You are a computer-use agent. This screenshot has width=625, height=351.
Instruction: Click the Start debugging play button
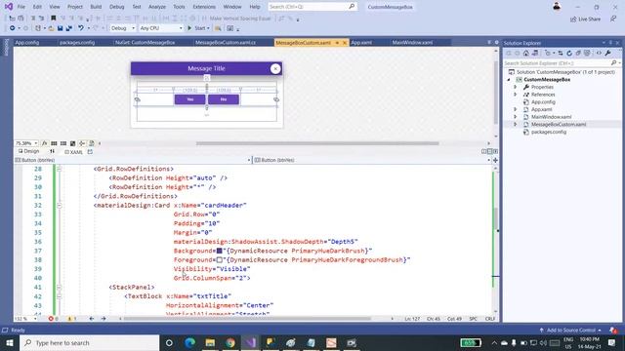point(189,28)
